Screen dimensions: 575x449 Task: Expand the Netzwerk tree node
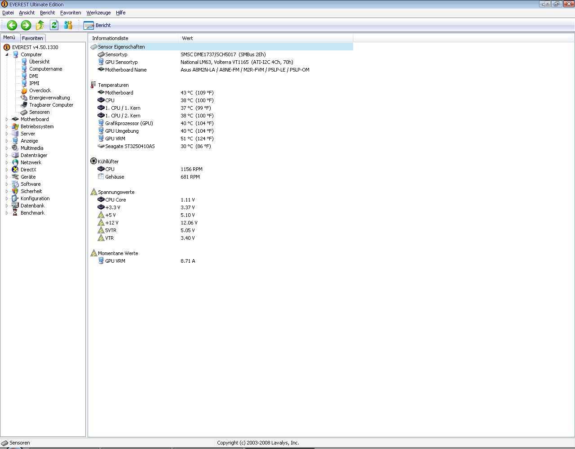pyautogui.click(x=7, y=162)
